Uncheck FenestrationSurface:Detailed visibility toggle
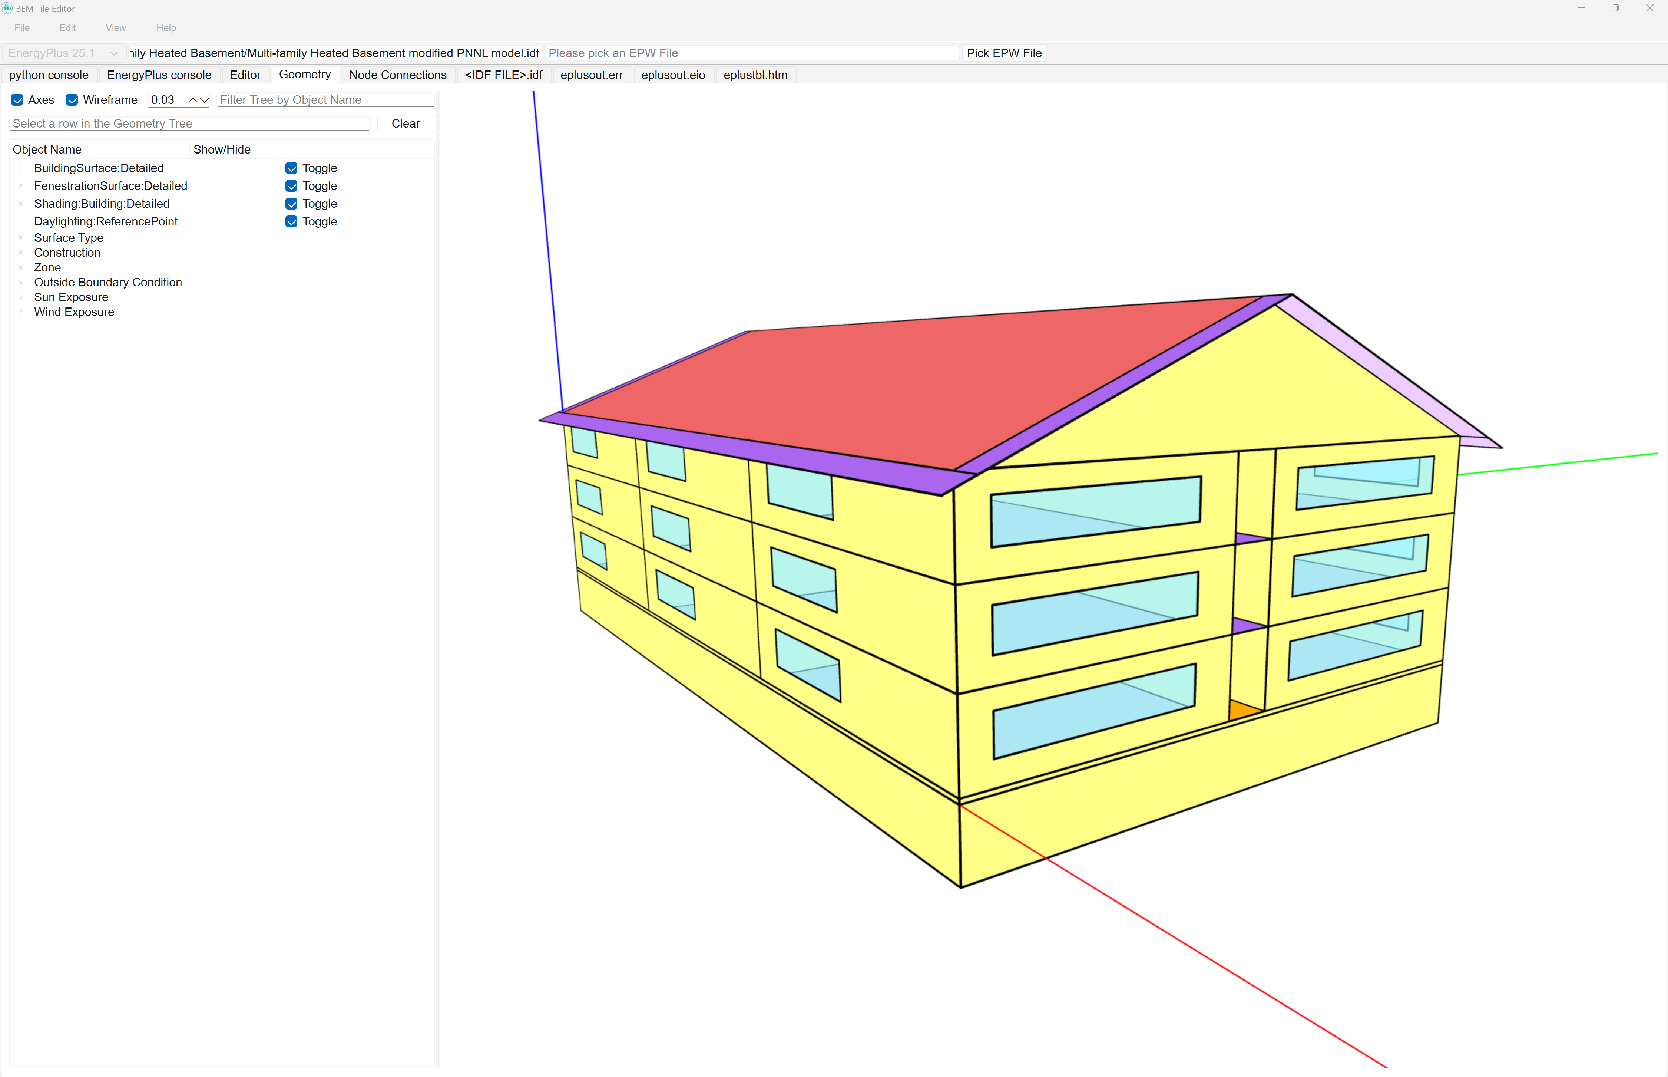 coord(291,186)
